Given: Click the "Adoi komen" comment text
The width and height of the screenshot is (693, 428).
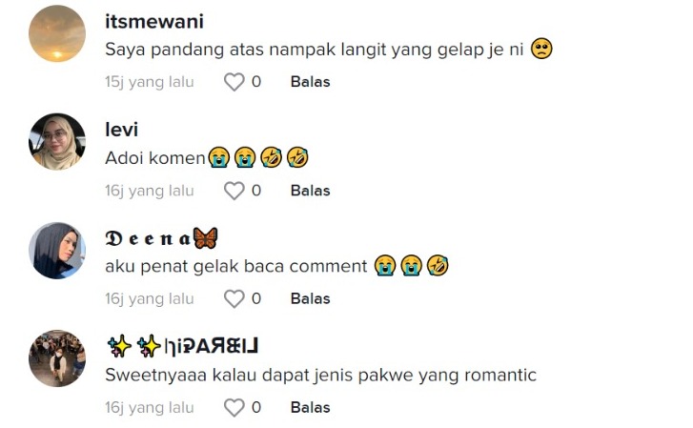Looking at the screenshot, I should (155, 158).
